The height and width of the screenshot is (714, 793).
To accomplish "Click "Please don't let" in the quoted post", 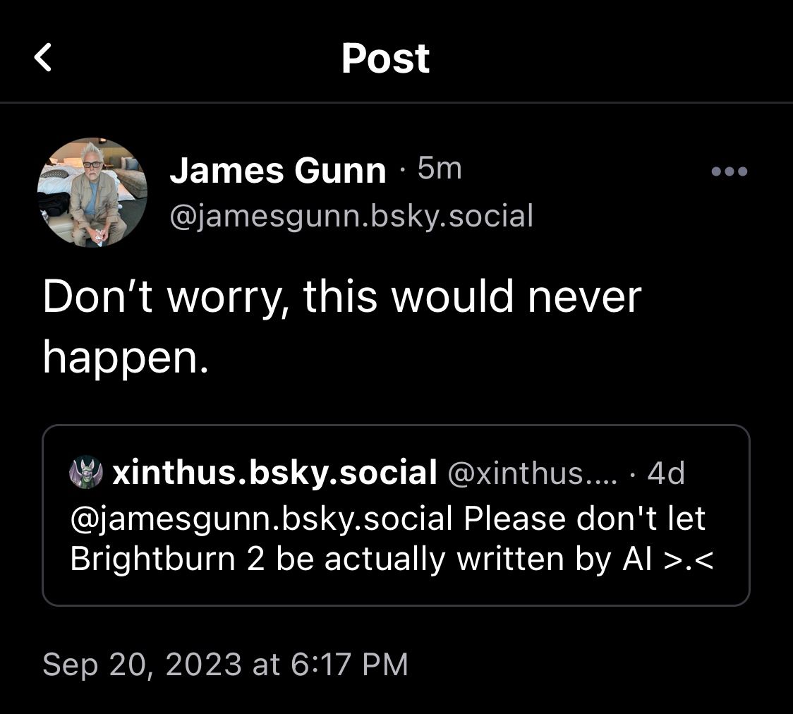I will coord(585,519).
